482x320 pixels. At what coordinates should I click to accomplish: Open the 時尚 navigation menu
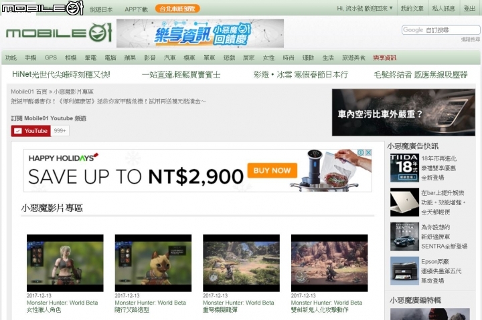pyautogui.click(x=289, y=57)
